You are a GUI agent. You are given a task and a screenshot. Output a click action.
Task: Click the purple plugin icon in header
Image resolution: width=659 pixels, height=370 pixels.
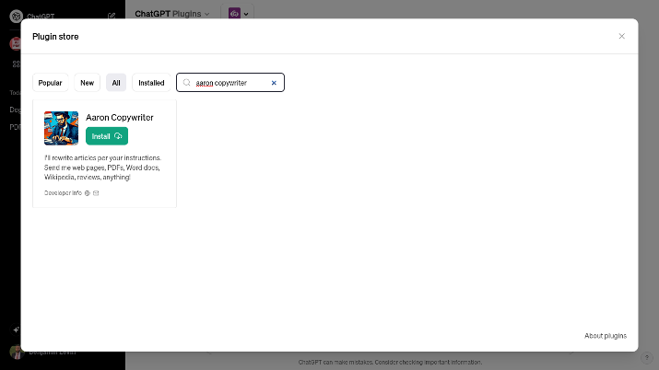tap(234, 14)
